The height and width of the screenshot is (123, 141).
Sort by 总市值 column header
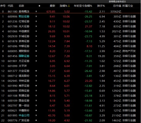(x=117, y=6)
